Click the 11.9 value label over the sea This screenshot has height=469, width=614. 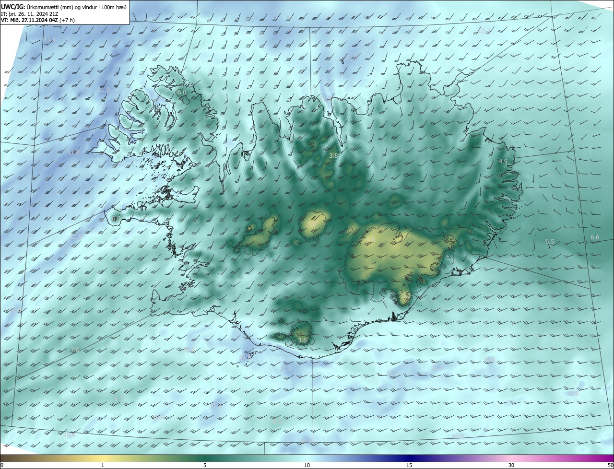(104, 89)
